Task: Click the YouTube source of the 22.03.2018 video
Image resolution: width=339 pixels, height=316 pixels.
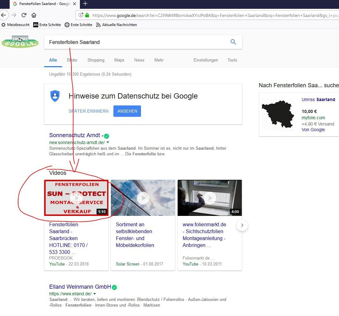Action: point(57,264)
